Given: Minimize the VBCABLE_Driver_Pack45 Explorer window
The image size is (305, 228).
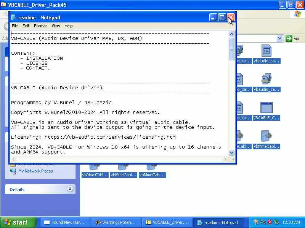Looking at the screenshot, I should pos(283,5).
